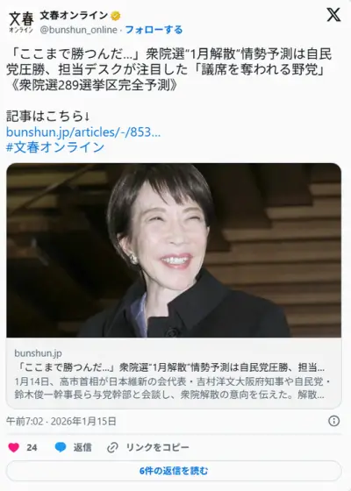Click the 返信 reply label
Screen dimensions: 351x491
tap(82, 447)
